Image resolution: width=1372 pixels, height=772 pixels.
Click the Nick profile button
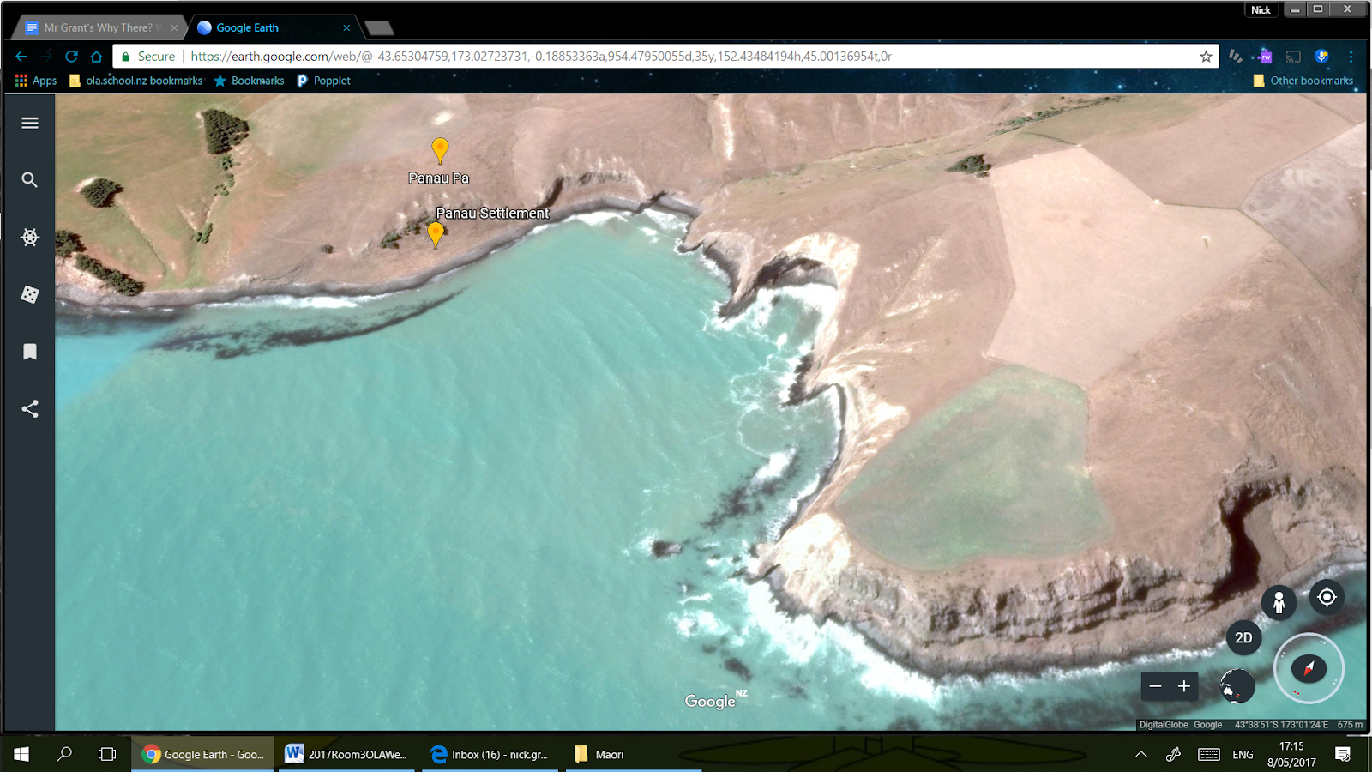pos(1261,9)
